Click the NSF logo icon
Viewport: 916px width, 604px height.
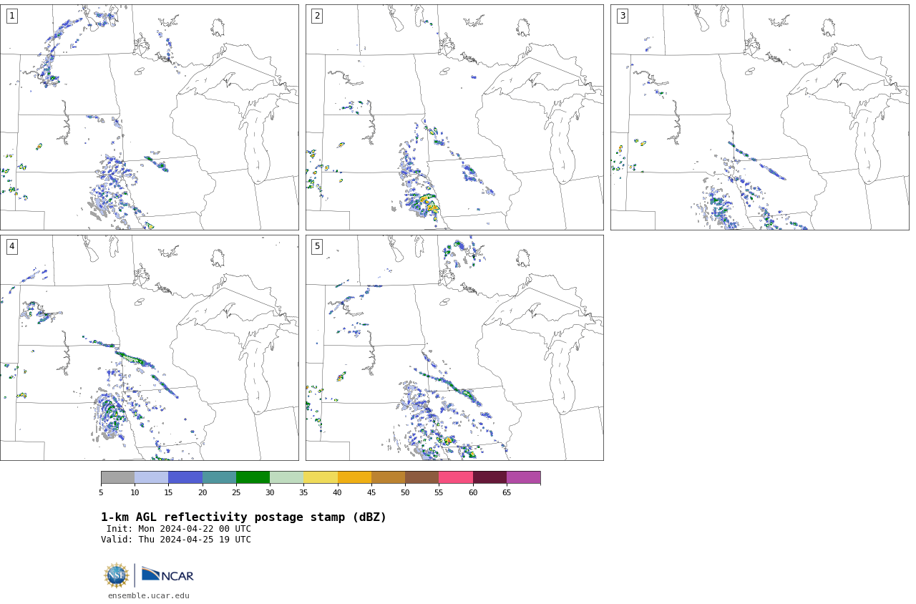coord(117,575)
